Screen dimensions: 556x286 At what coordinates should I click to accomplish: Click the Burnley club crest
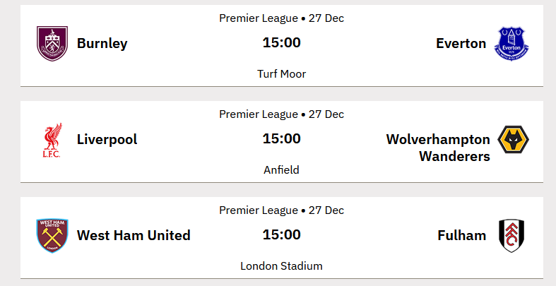point(52,43)
